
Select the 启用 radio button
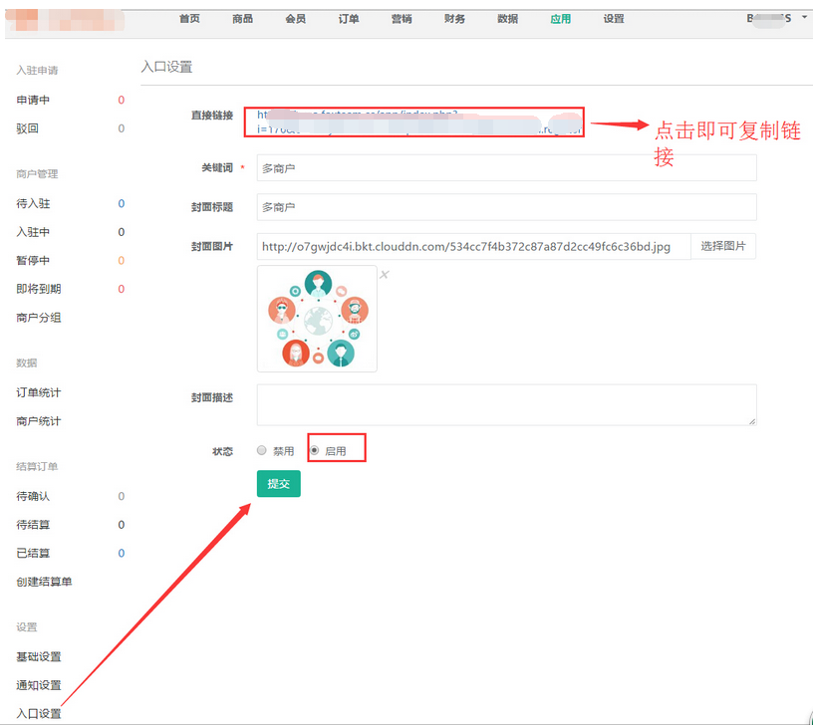coord(315,450)
